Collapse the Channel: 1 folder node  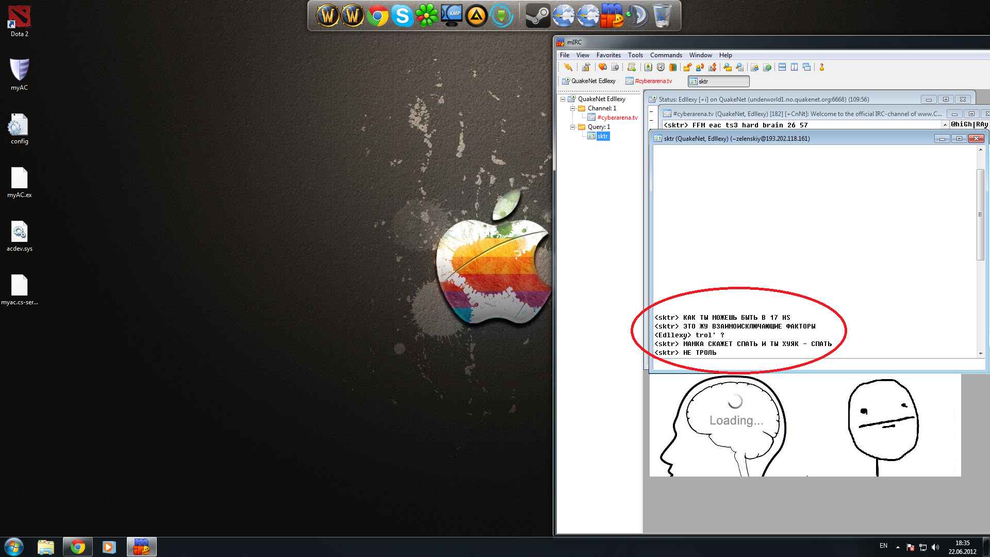click(x=572, y=108)
